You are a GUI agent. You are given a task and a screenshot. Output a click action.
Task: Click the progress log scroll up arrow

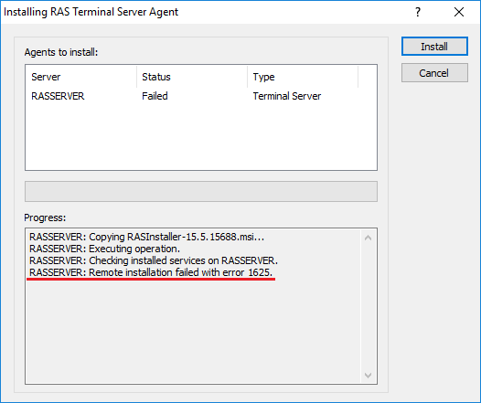[x=369, y=238]
